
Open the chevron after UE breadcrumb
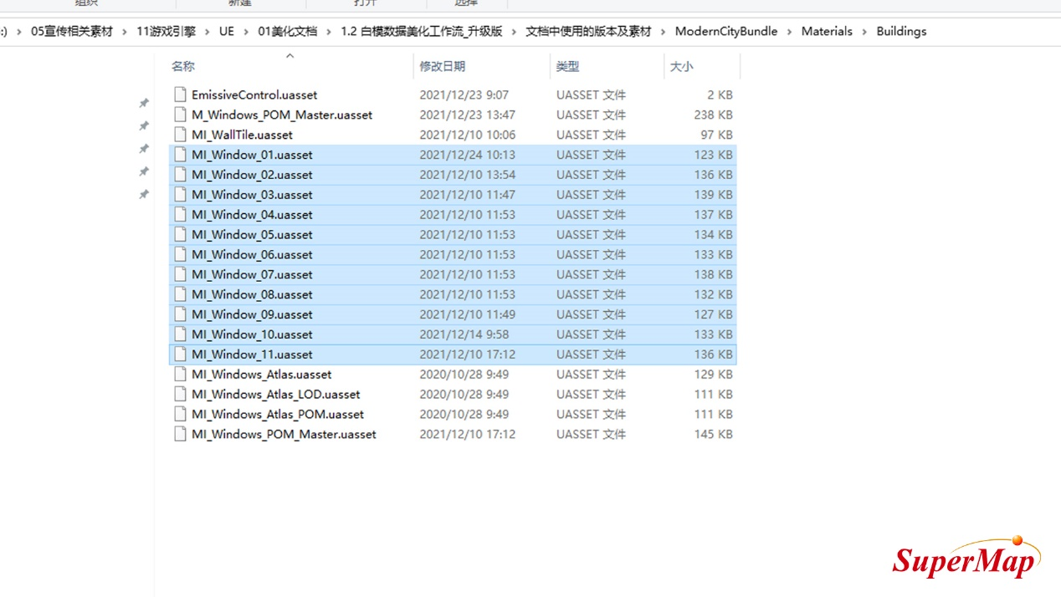point(246,32)
